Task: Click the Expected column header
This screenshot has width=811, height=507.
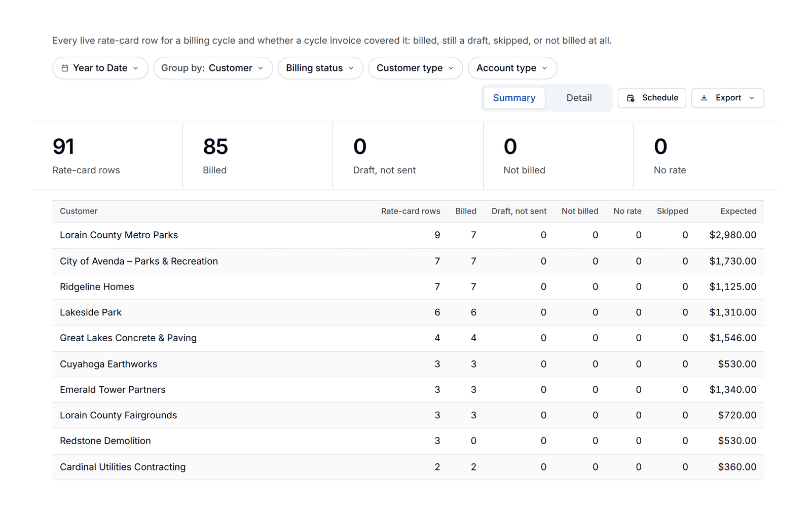Action: tap(739, 211)
